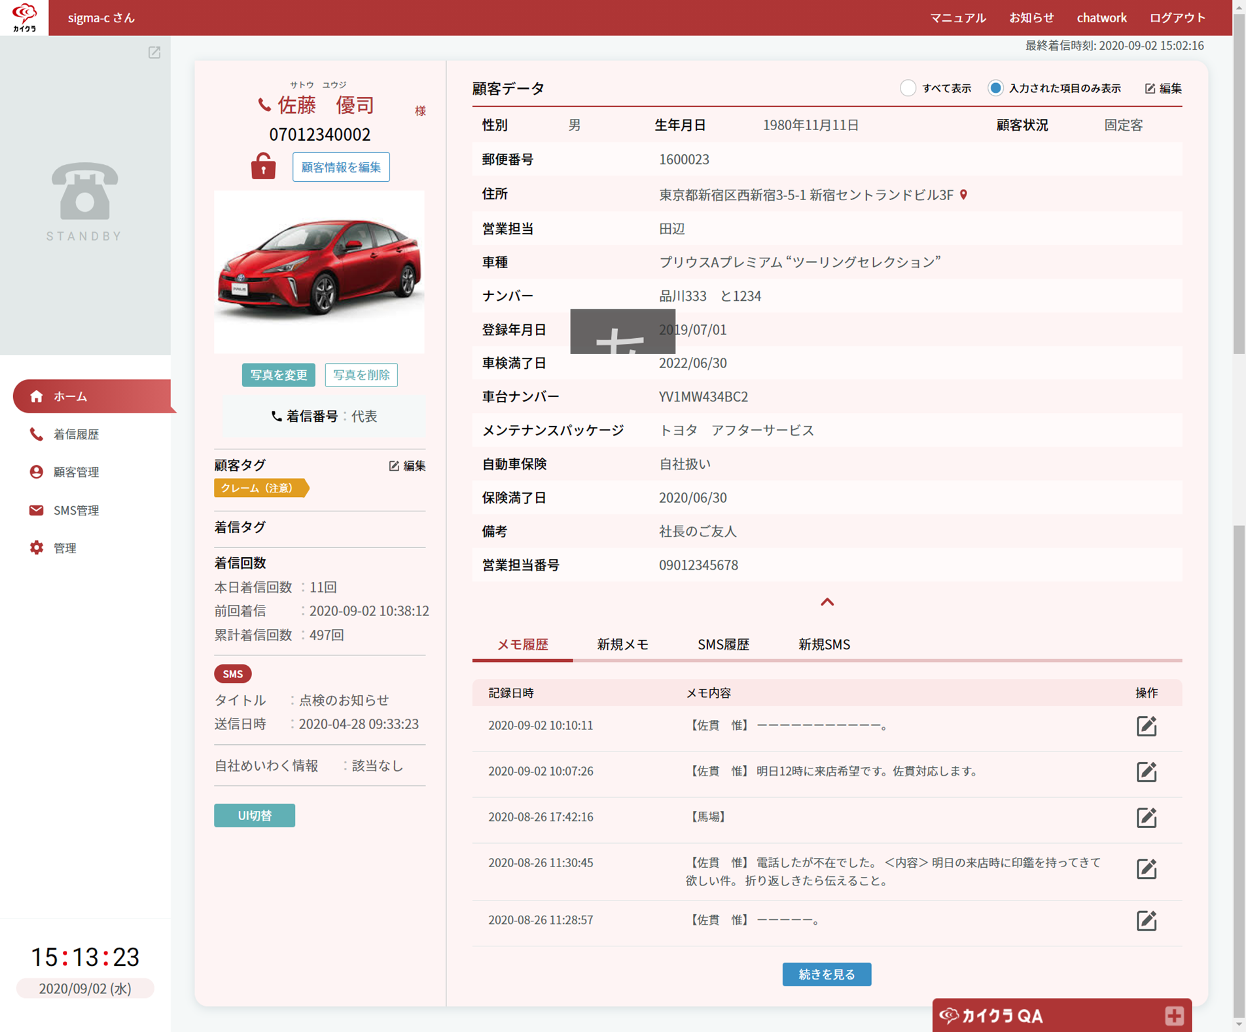Collapse customer data with the up chevron

(x=827, y=602)
